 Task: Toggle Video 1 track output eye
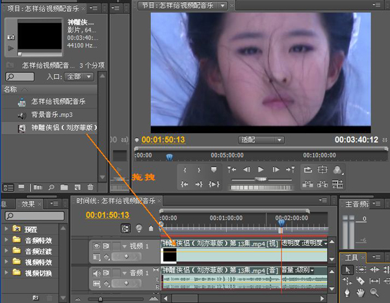(97, 246)
